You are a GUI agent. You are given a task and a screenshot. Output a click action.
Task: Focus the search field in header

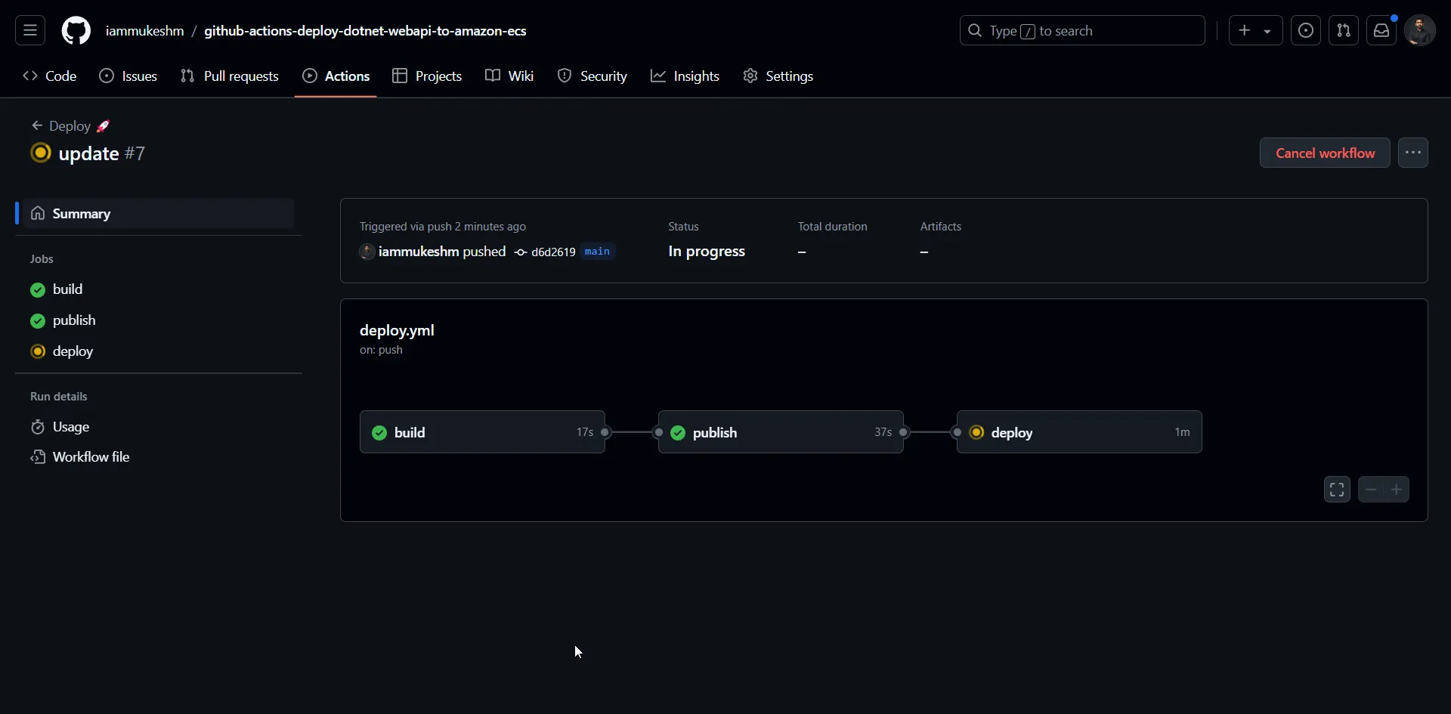(x=1081, y=31)
